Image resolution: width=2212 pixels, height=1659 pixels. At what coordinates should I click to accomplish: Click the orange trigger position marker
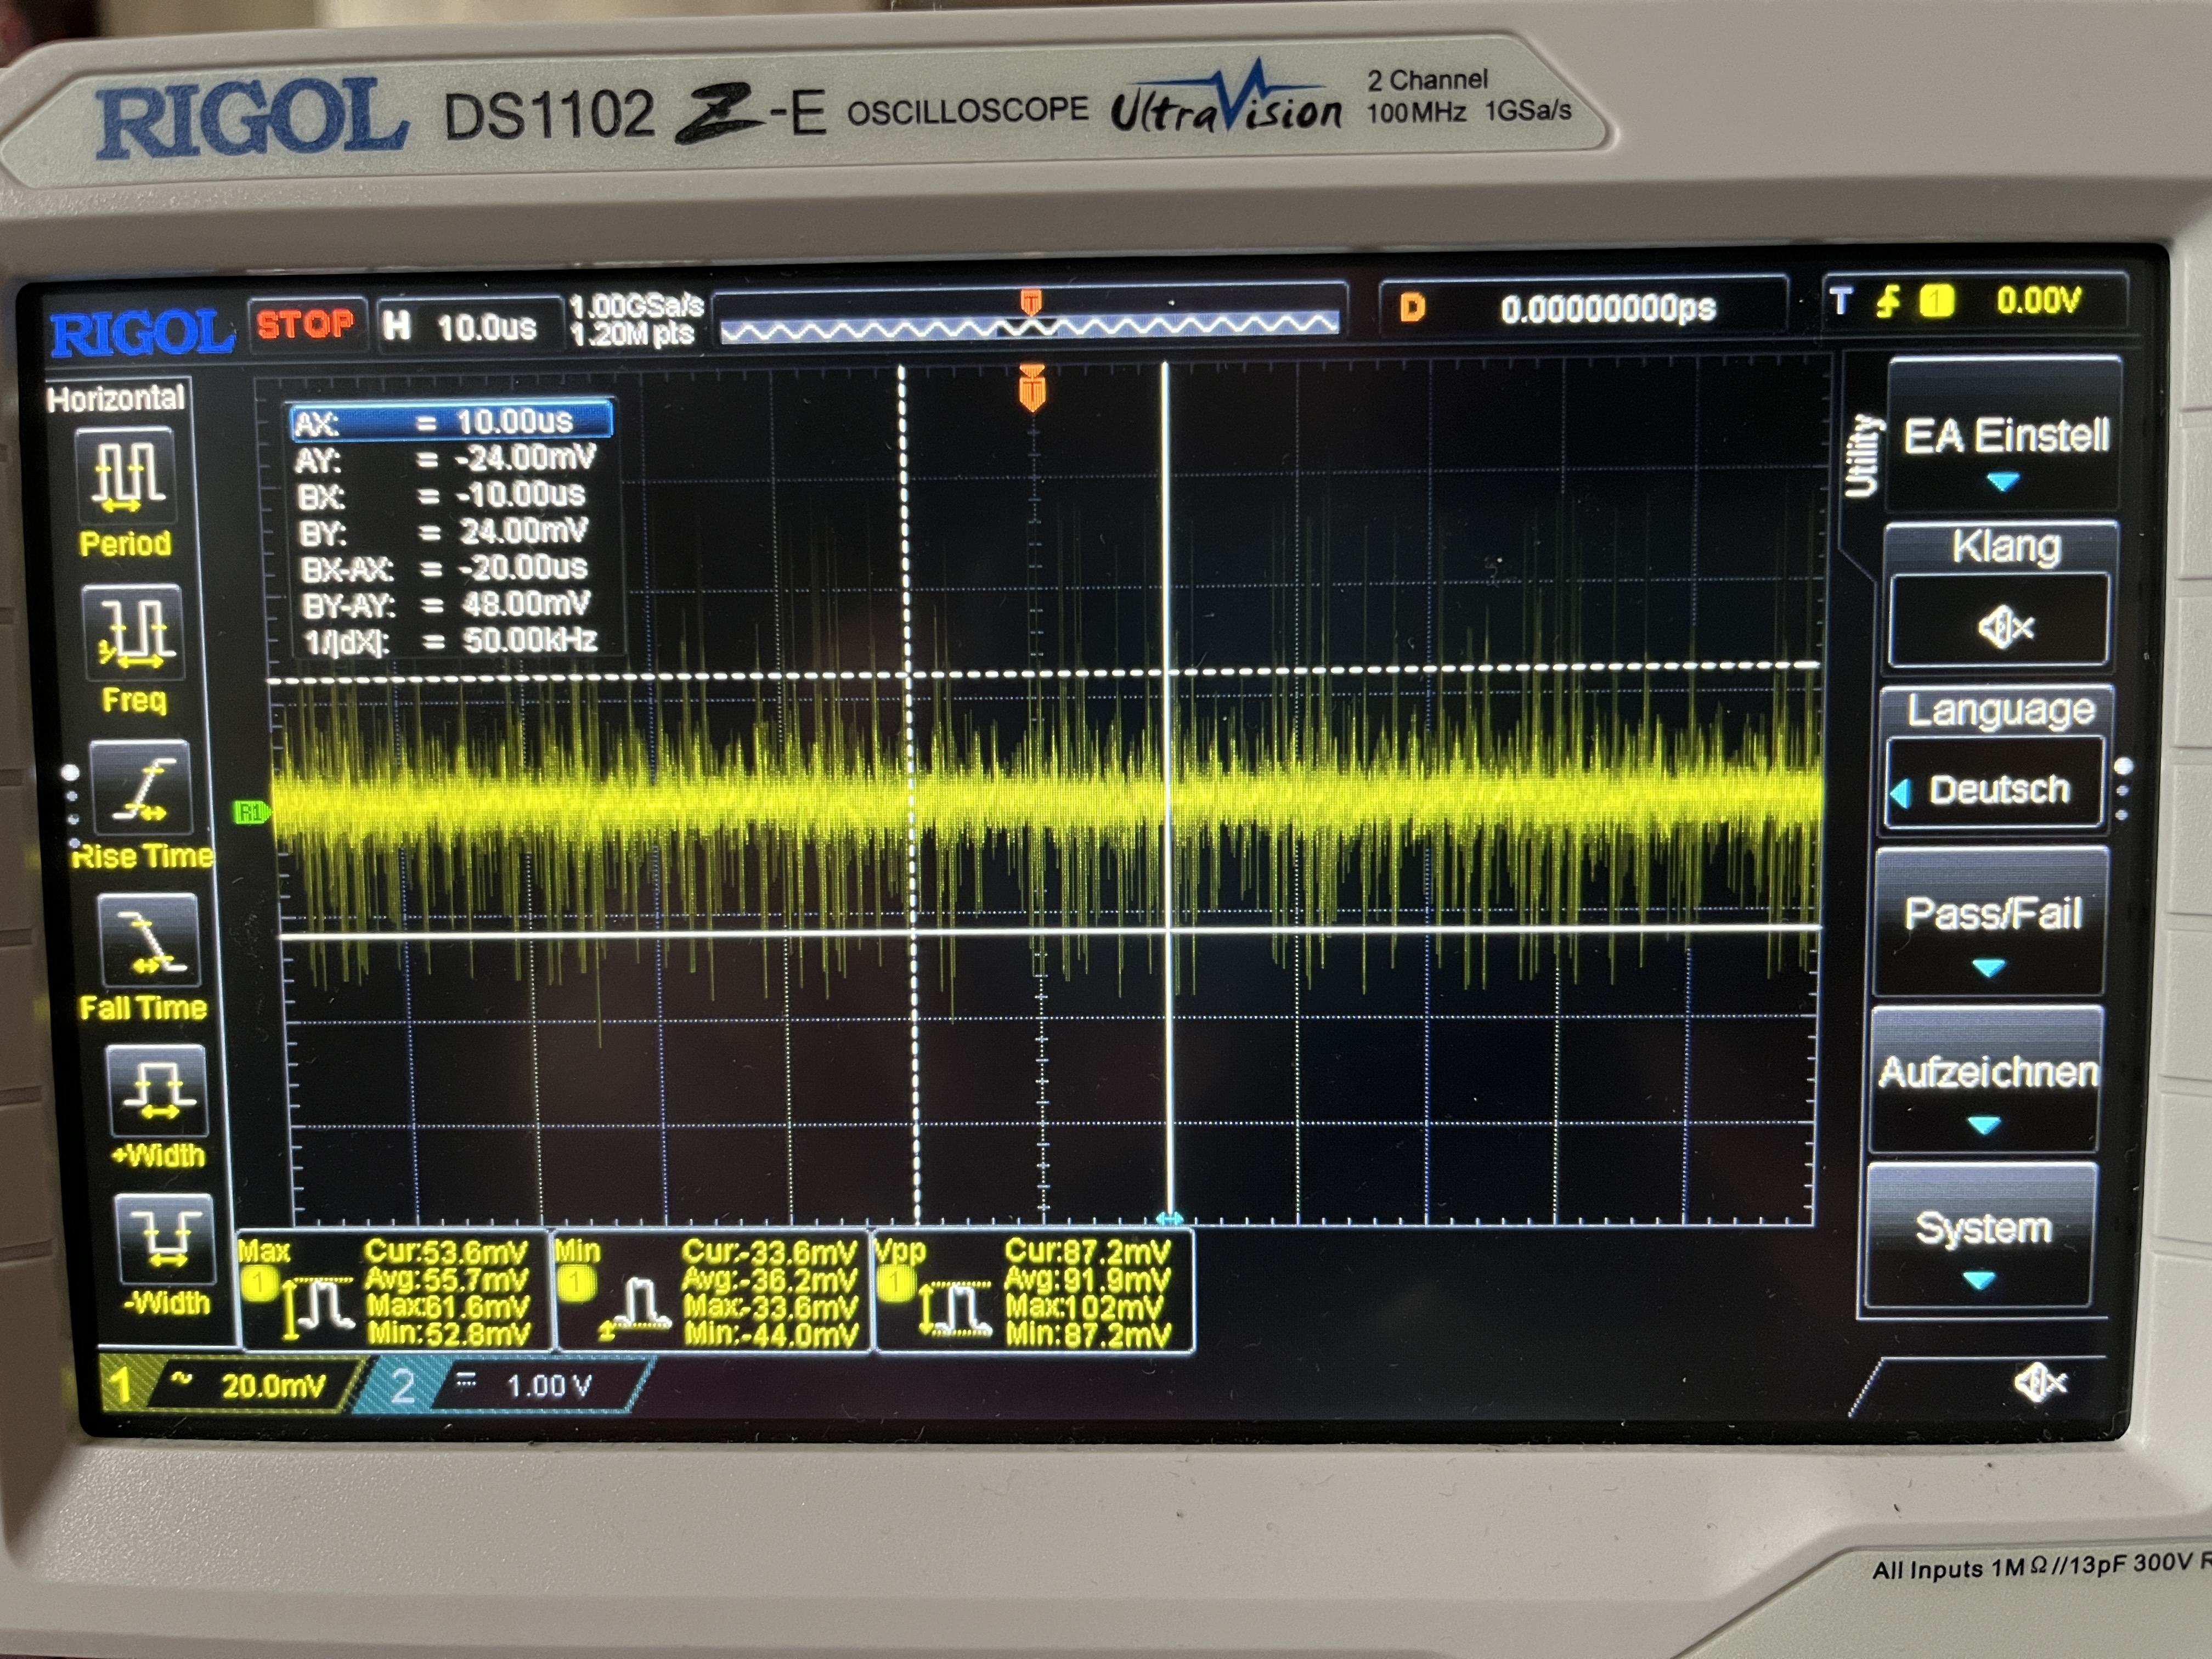[1032, 388]
